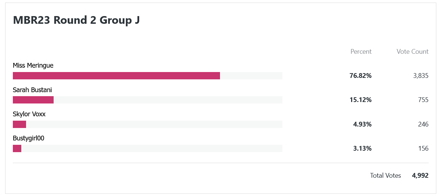This screenshot has height=196, width=440.
Task: Click the MBR23 Round 2 Group J title
Action: 76,20
